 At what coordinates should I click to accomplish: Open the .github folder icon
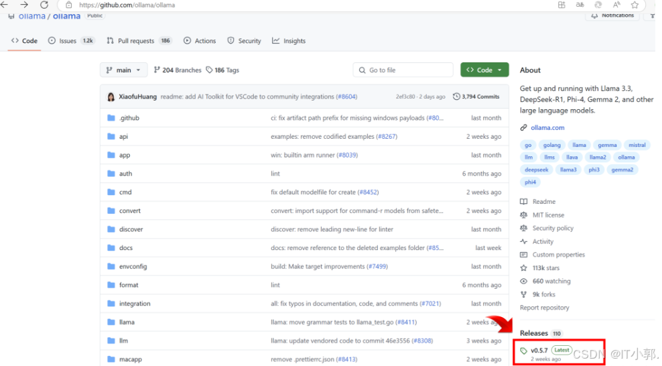coord(111,118)
